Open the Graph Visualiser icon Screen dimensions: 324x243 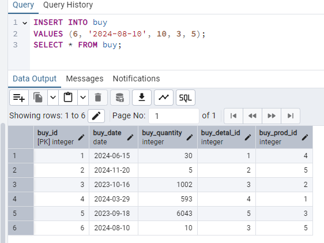coord(164,98)
